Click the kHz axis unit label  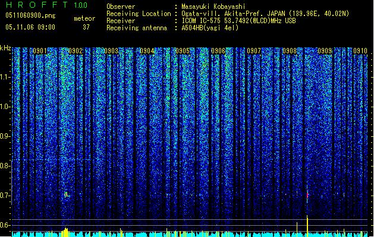point(5,48)
